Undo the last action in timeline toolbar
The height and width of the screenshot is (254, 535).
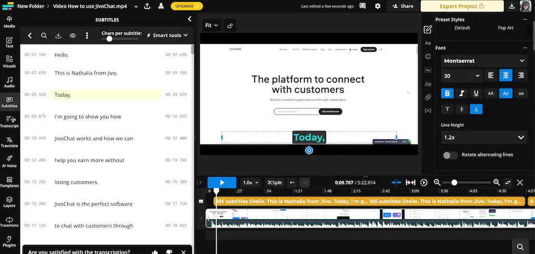pos(292,183)
